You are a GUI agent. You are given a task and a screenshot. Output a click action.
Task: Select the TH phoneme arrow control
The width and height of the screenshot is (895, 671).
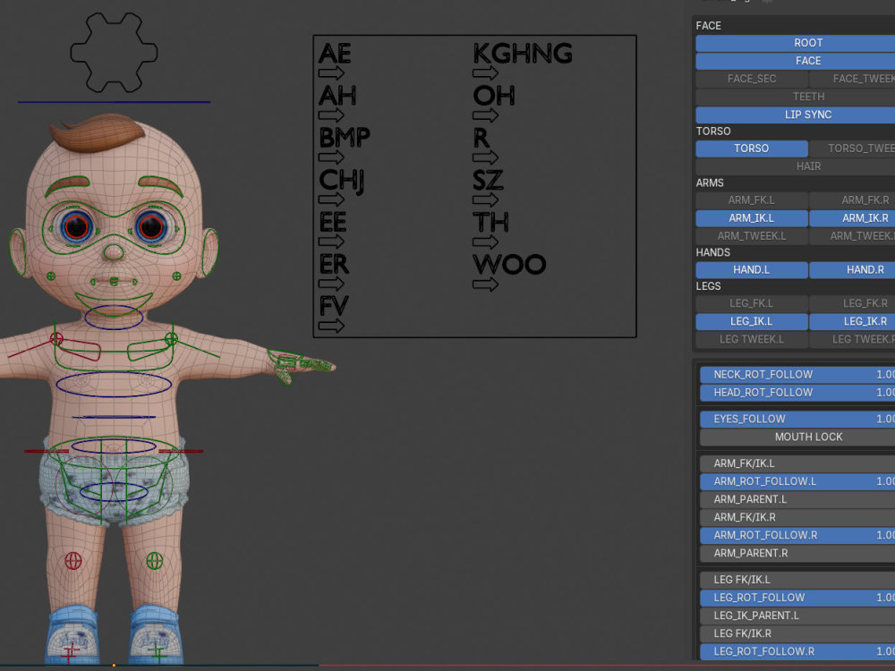click(x=486, y=242)
